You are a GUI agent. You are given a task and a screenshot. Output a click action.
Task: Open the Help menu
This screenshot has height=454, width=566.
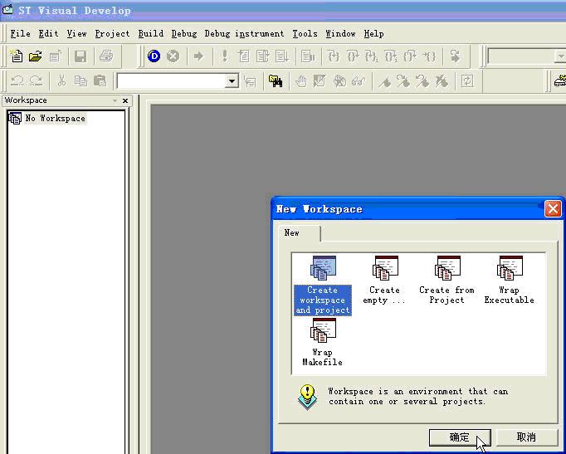tap(373, 33)
